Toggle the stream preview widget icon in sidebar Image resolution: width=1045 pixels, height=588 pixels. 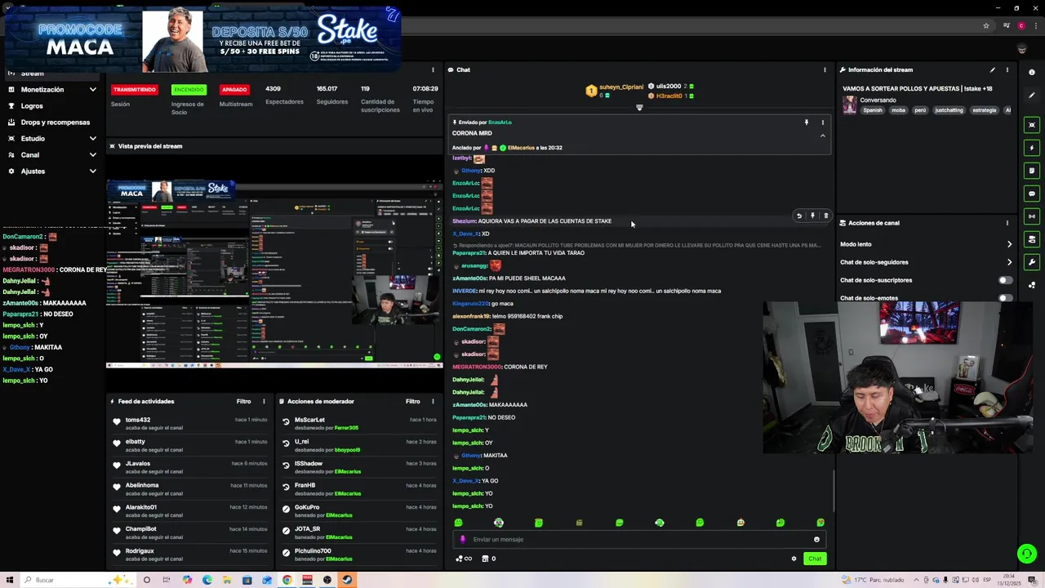(x=1032, y=125)
